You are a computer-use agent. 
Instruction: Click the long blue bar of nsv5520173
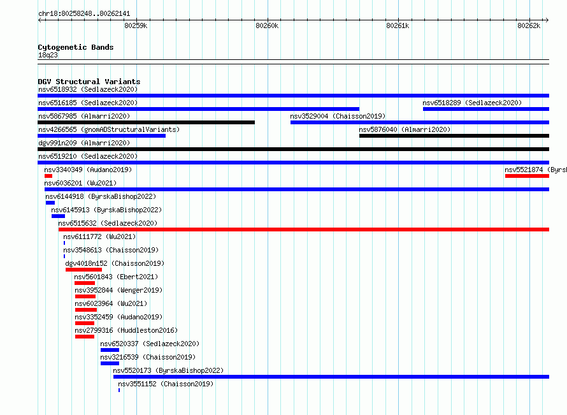point(331,377)
